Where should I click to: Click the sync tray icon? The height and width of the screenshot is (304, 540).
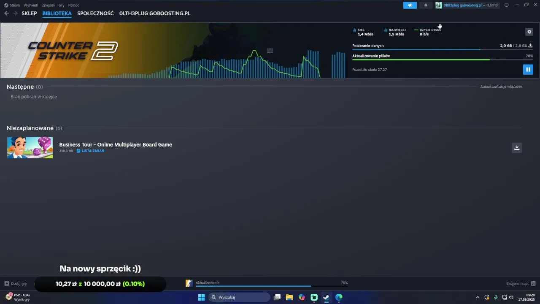coord(487,297)
